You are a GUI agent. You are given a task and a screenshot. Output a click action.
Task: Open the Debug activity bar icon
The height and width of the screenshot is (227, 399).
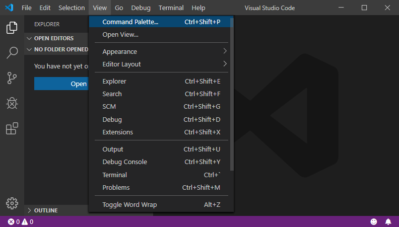point(12,103)
